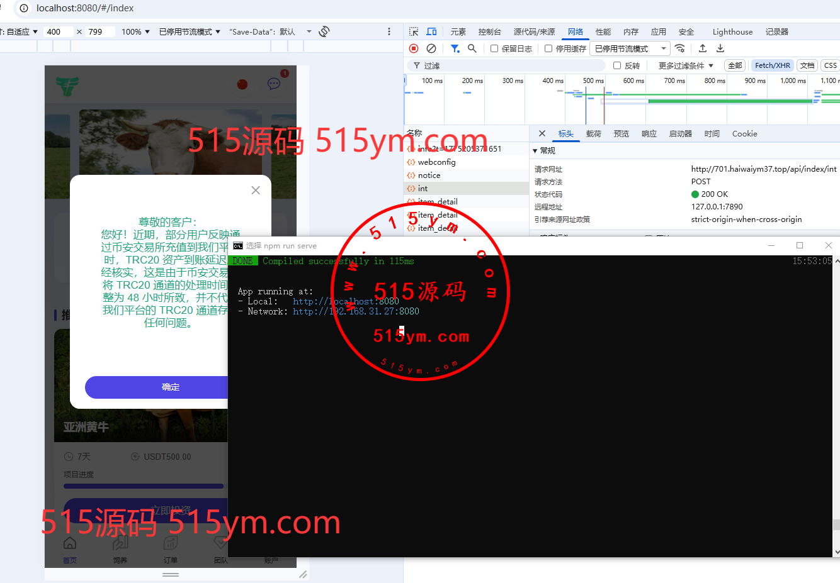Open the 100% zoom dropdown in device toolbar

(x=135, y=31)
